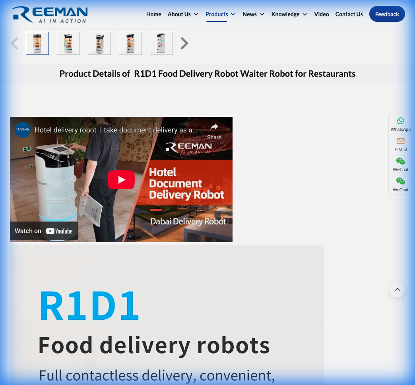Click Watch on YouTube link
Viewport: 415px width, 385px height.
click(44, 231)
